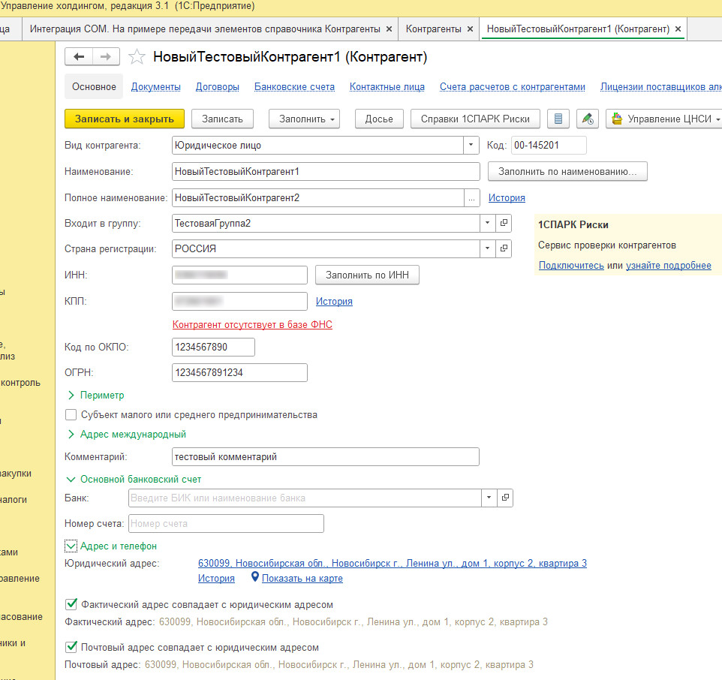Close the Контрагенты tab
The height and width of the screenshot is (680, 722).
(470, 29)
